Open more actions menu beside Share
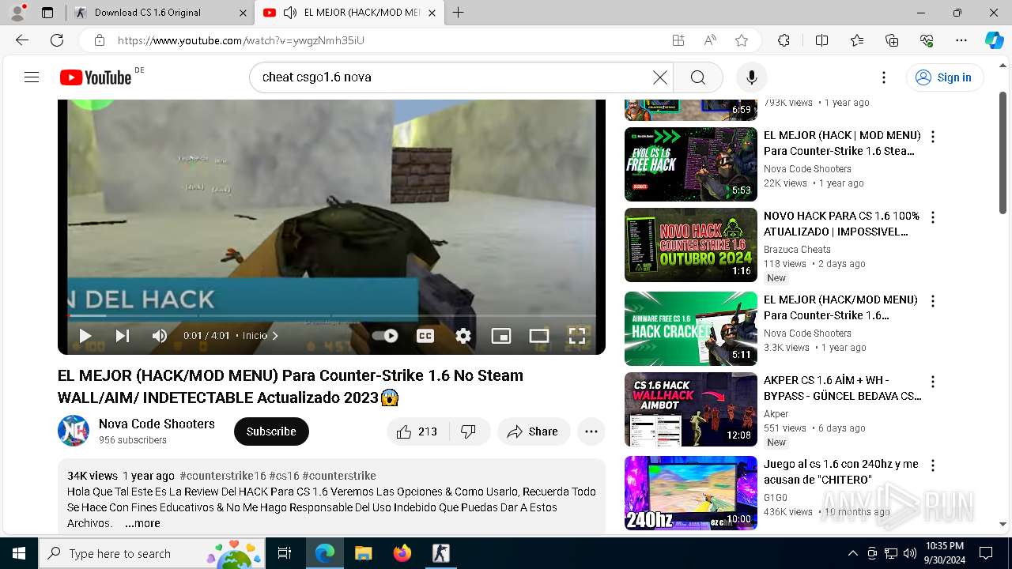 [x=591, y=431]
